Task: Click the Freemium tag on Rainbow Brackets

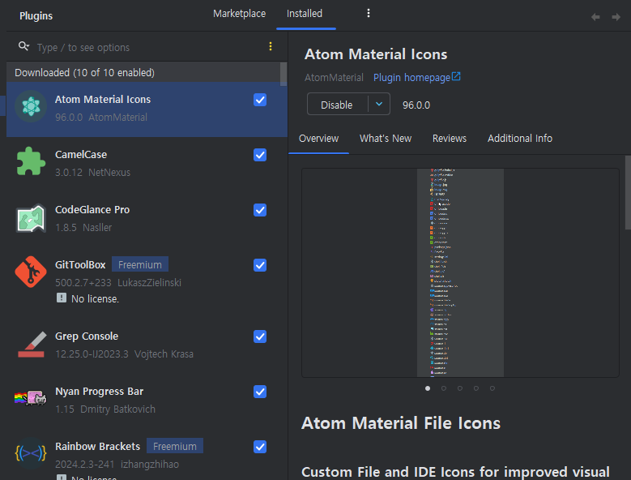Action: (x=175, y=446)
